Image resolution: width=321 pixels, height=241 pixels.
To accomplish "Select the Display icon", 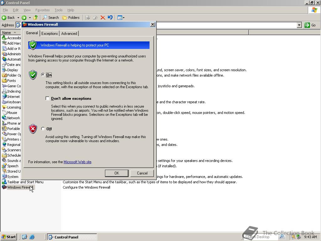I will (x=4, y=70).
